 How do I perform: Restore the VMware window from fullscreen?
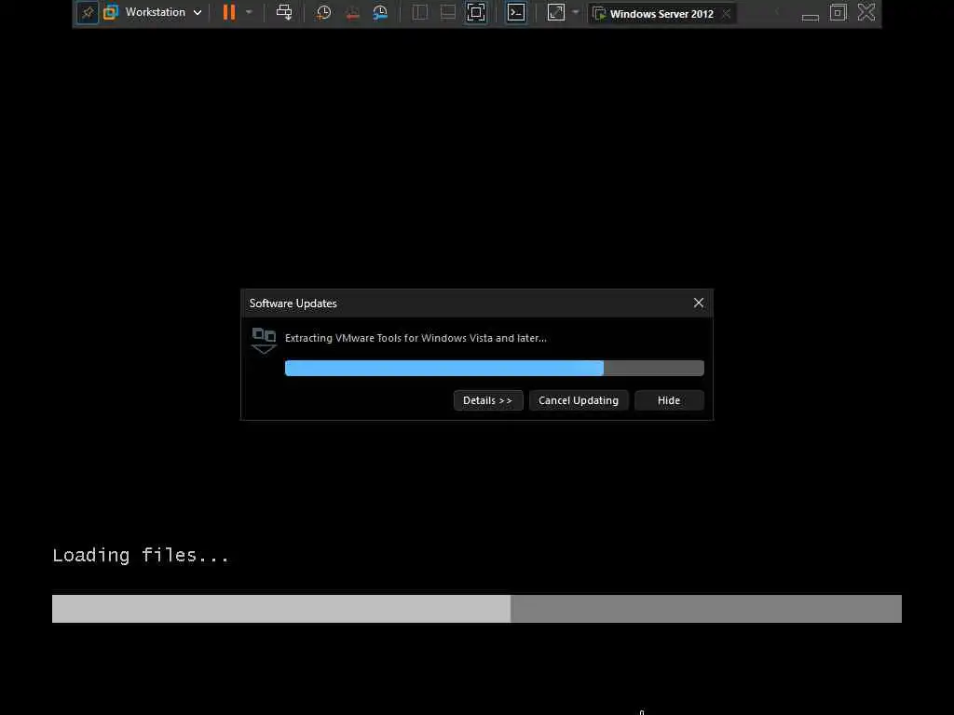(x=838, y=12)
